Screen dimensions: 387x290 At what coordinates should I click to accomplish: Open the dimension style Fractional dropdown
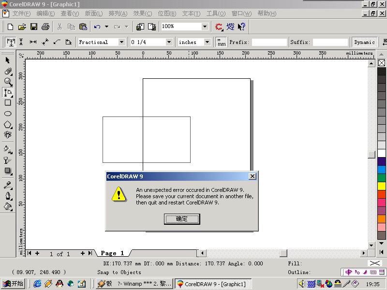click(x=121, y=42)
